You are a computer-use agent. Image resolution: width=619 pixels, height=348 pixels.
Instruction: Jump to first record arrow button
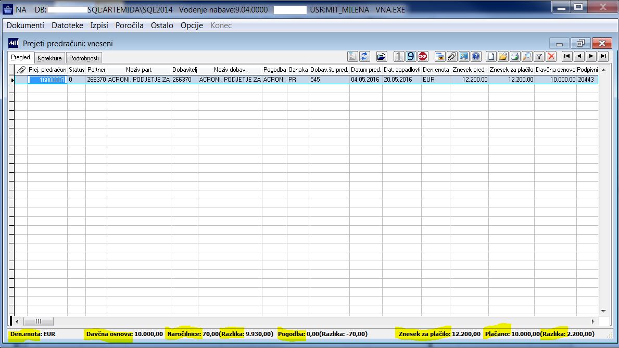click(567, 56)
